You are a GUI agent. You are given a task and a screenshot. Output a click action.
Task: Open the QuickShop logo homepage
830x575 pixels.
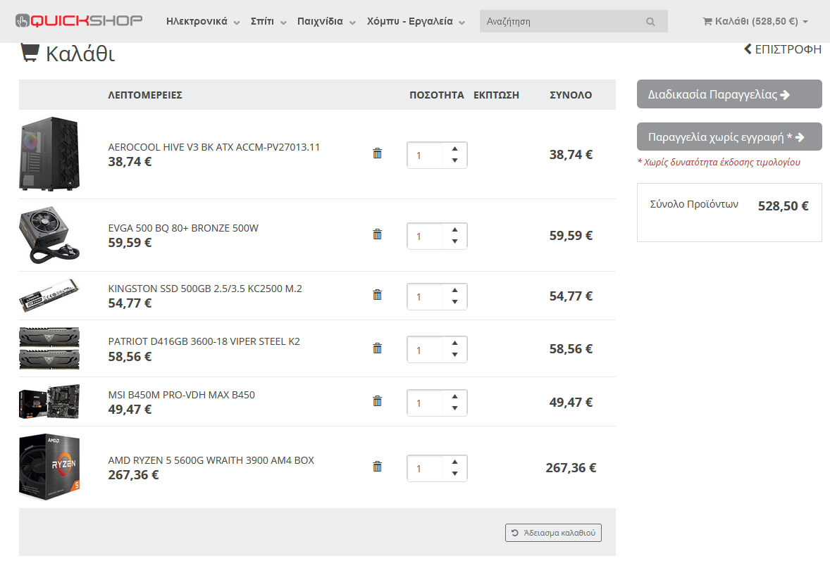(79, 21)
